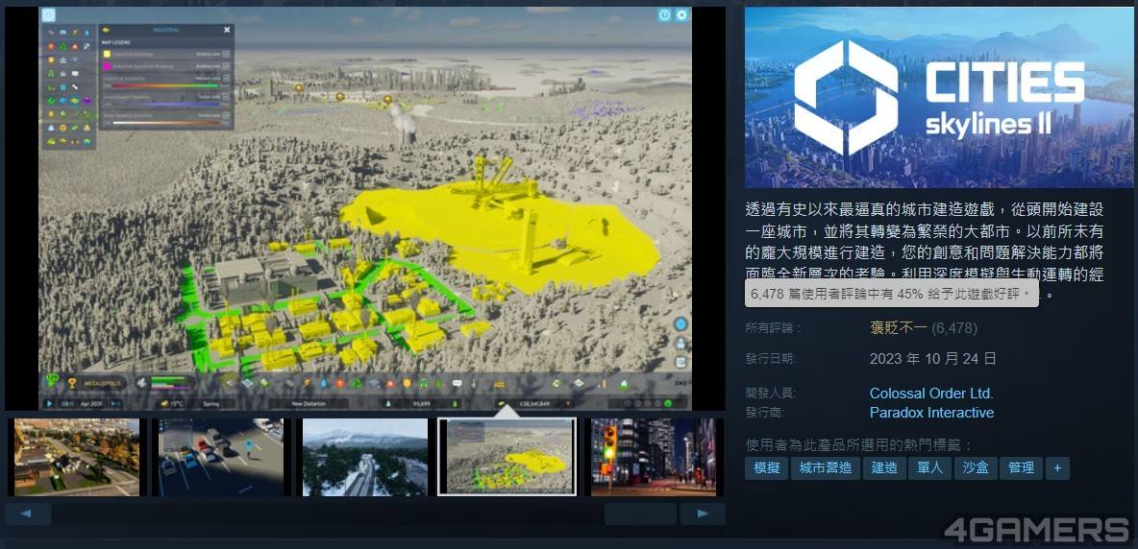Select purple Office zone info view
This screenshot has height=549, width=1138.
(x=87, y=101)
